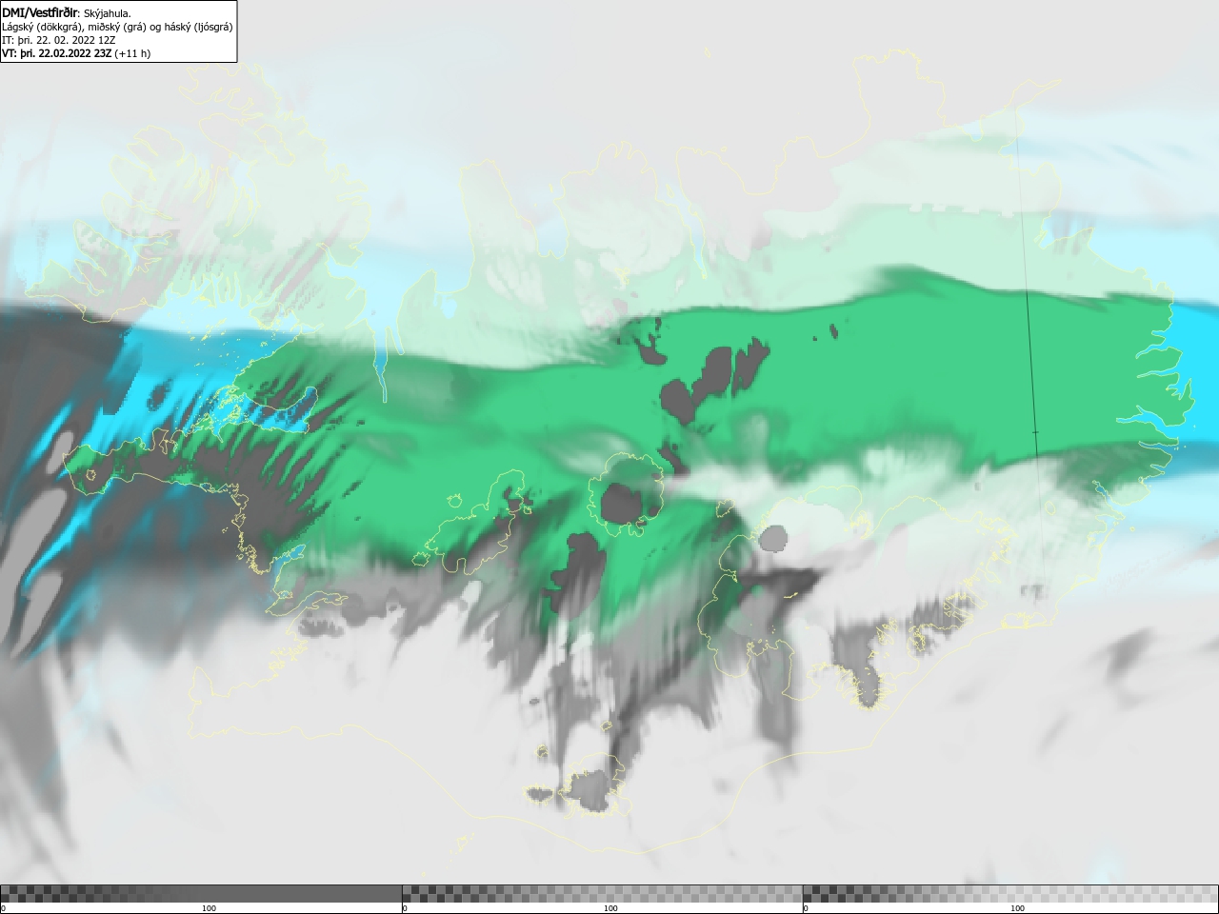Click the VT valid time 23Z line
Viewport: 1219px width, 914px height.
(76, 53)
